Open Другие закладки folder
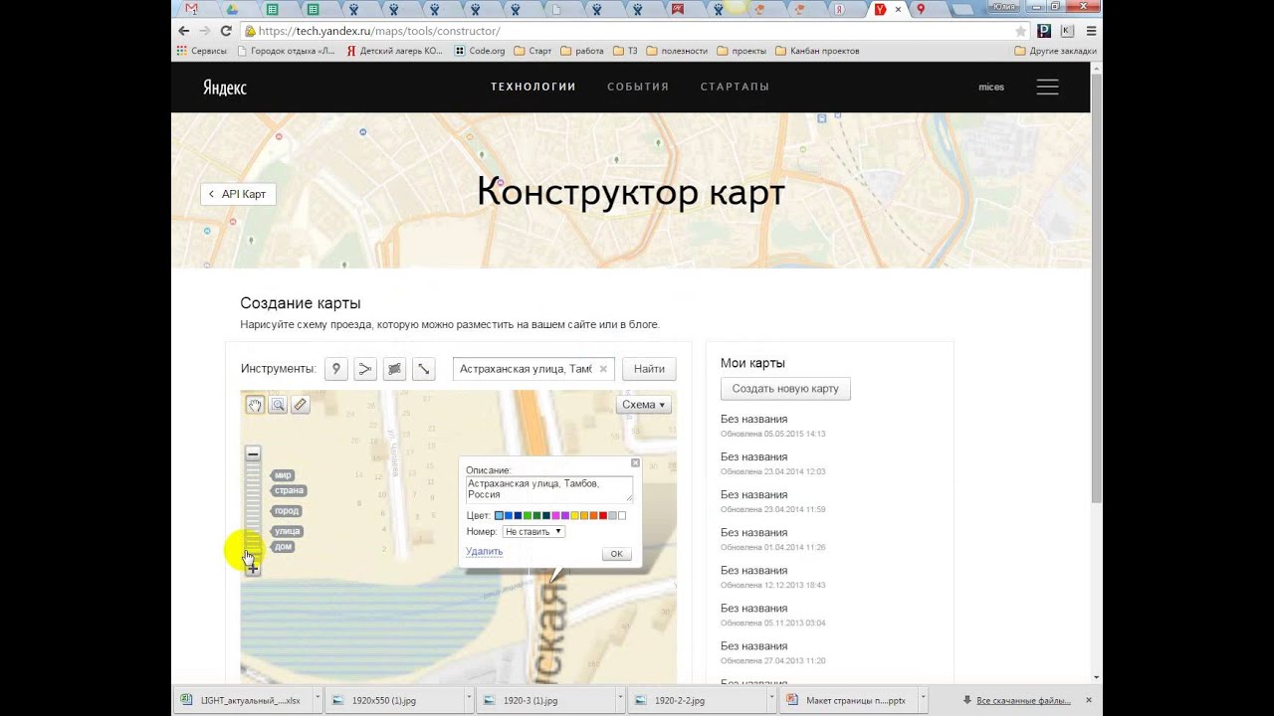The width and height of the screenshot is (1274, 716). 1056,51
